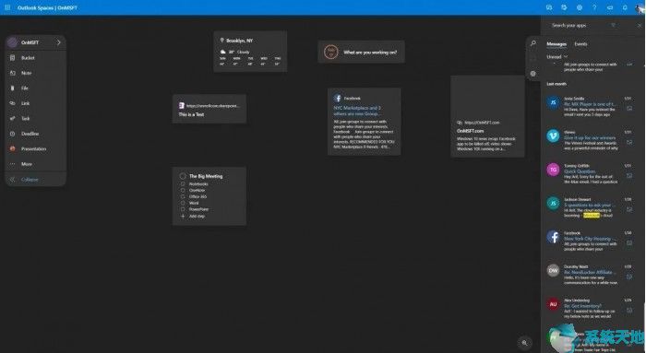Click the notification bell in top bar
The height and width of the screenshot is (353, 646).
click(625, 7)
